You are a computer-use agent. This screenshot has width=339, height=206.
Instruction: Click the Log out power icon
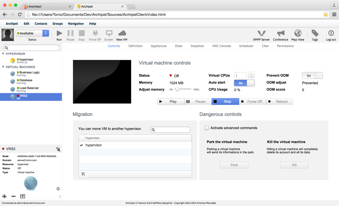point(331,33)
